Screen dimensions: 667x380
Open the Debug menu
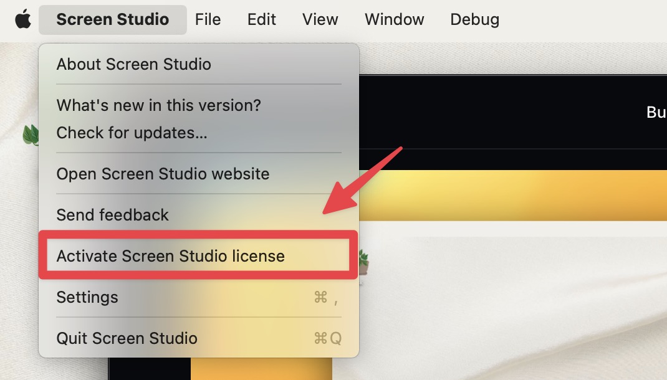[x=475, y=19]
